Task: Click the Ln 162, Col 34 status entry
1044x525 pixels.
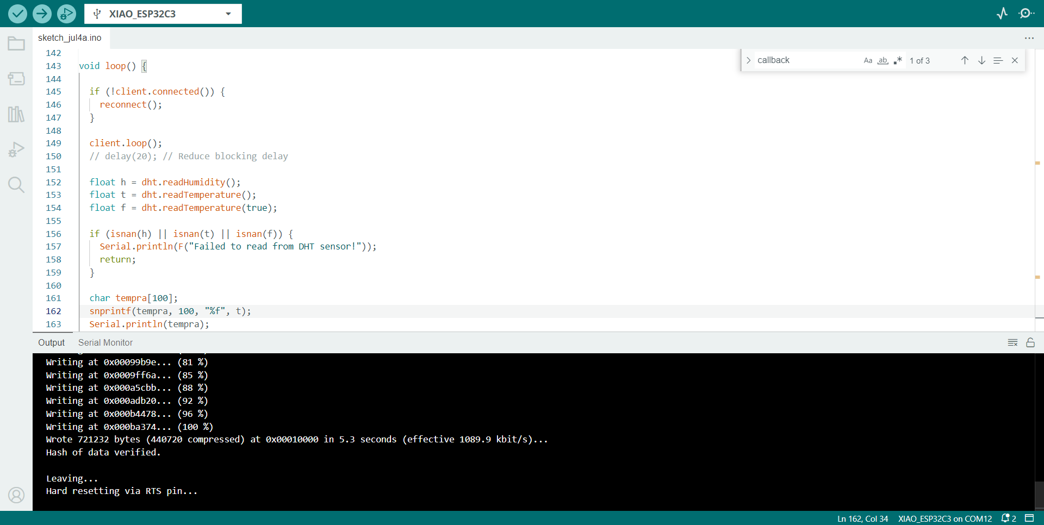Action: pyautogui.click(x=862, y=518)
